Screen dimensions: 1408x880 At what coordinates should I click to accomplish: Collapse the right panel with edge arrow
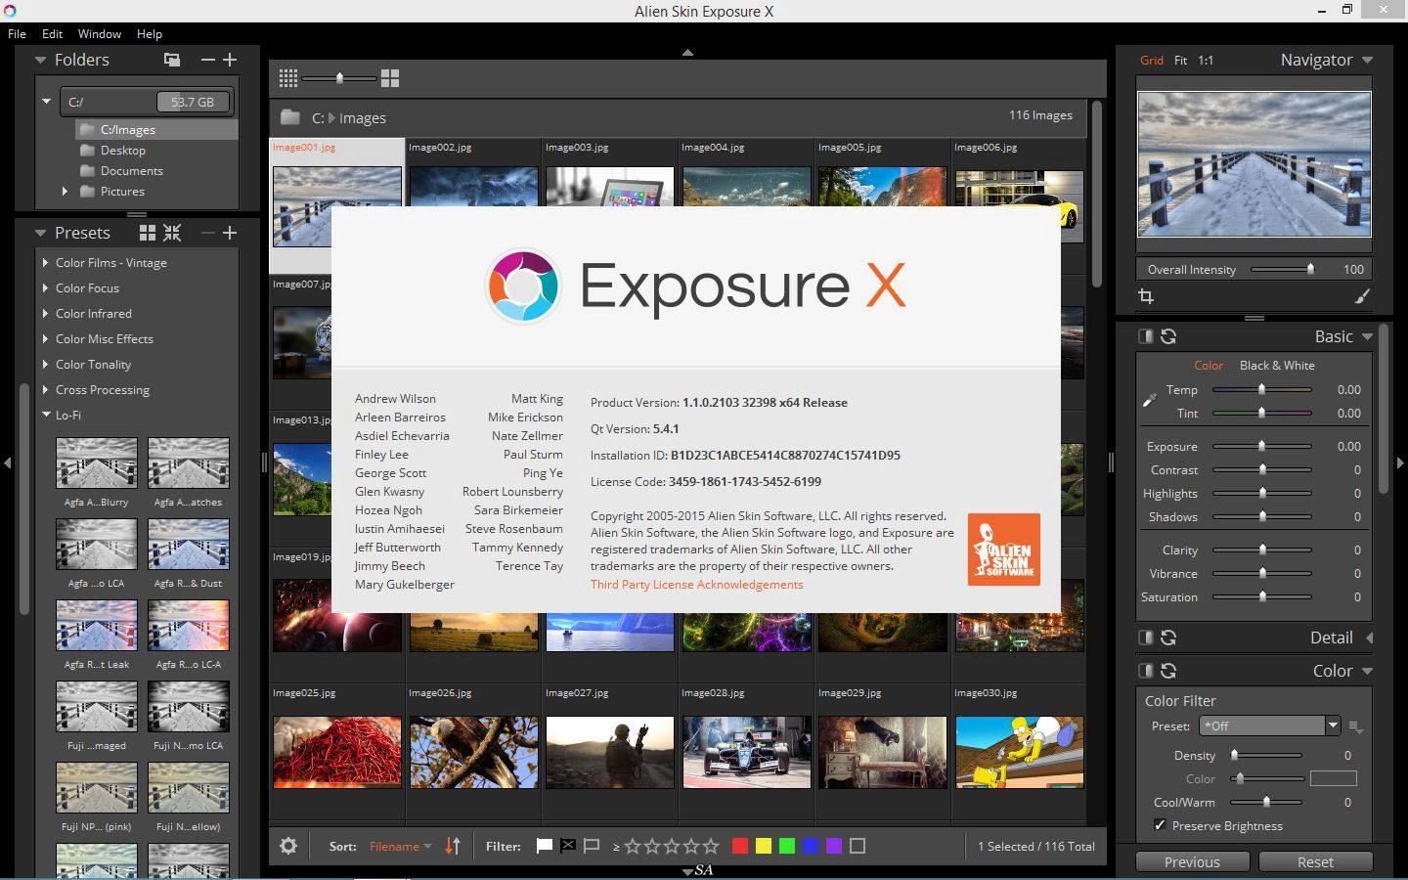1399,462
